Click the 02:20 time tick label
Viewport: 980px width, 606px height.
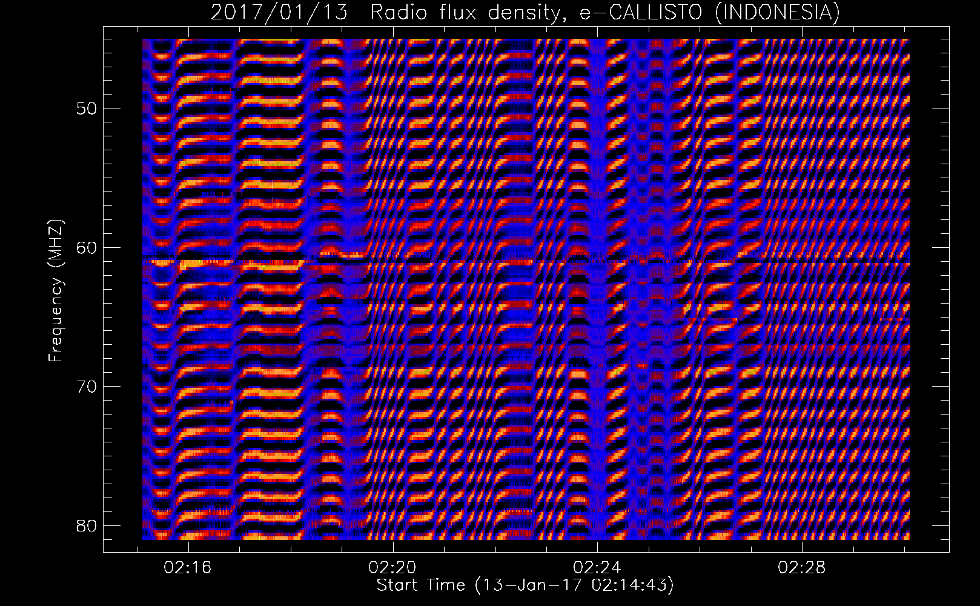393,568
